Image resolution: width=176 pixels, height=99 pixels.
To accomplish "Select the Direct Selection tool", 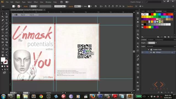I will [7, 13].
